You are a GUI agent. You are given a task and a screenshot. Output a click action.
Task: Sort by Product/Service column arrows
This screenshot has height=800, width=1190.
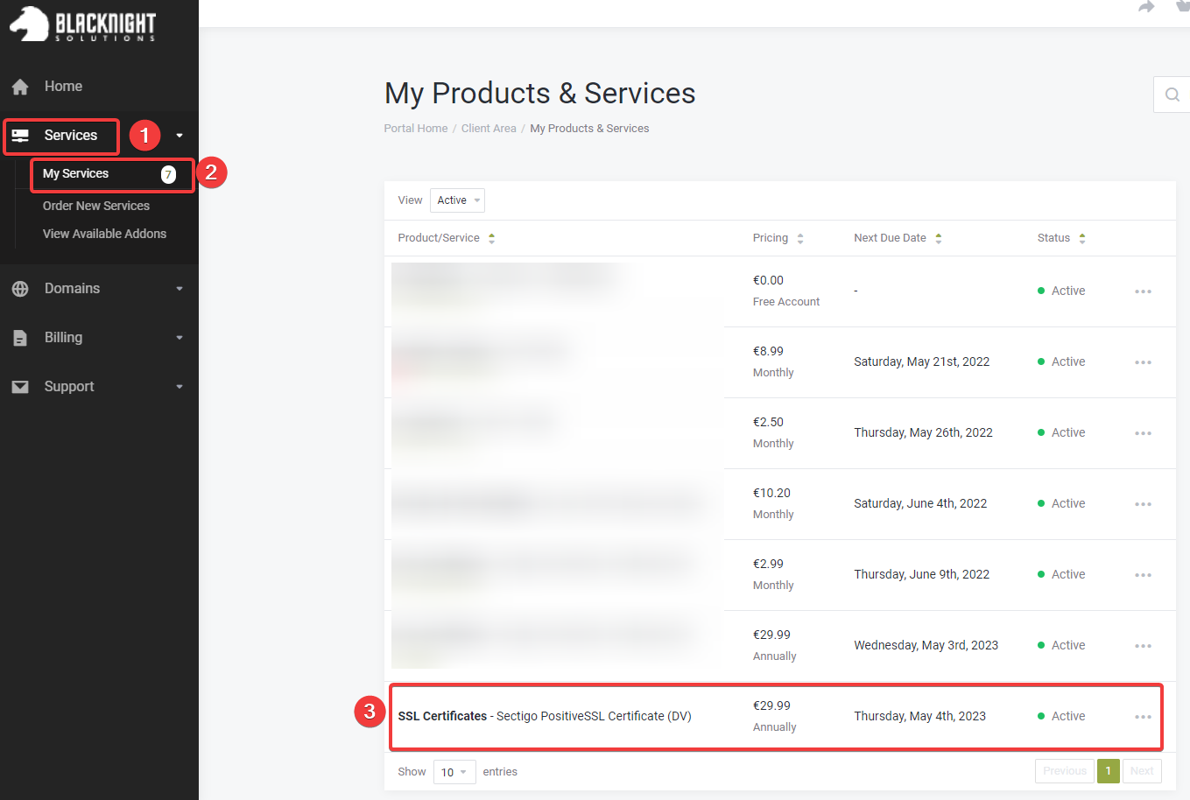[491, 238]
